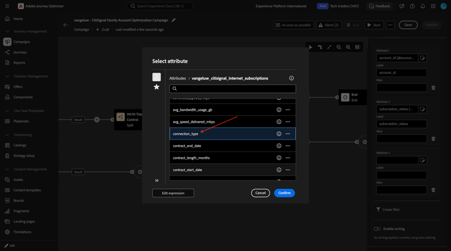The image size is (451, 251).
Task: Click the Feedback button
Action: tap(379, 6)
